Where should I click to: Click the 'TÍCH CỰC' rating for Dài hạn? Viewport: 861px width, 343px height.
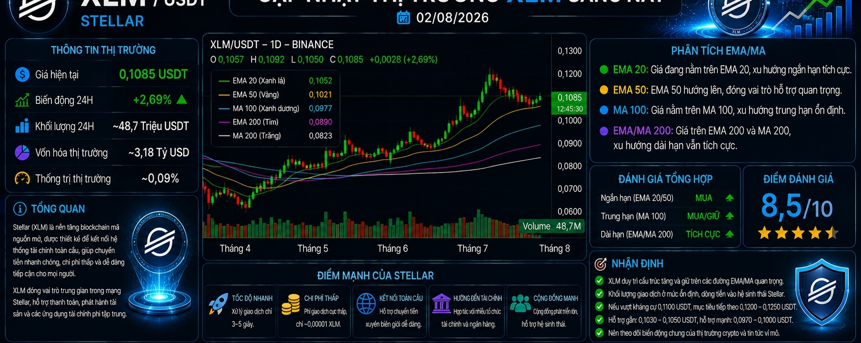tap(703, 234)
